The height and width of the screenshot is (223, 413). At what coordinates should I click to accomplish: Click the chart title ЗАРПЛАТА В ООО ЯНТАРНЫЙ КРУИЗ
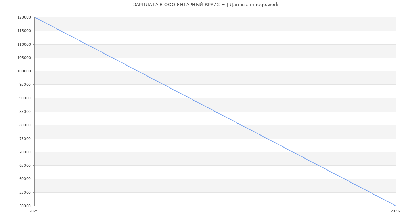click(x=206, y=5)
